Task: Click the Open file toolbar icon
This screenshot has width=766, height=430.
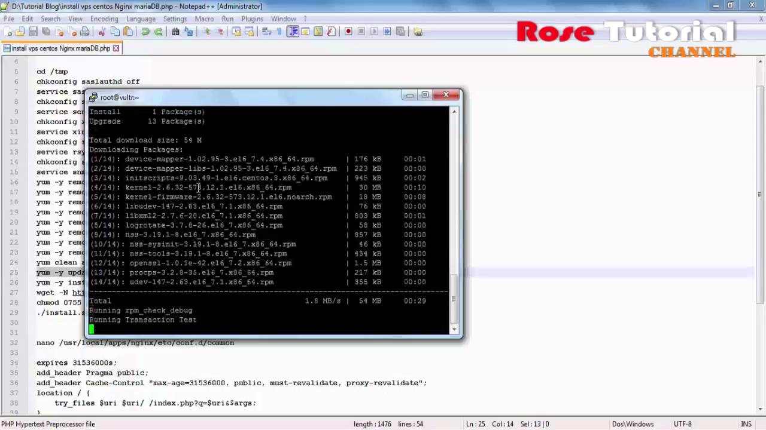Action: (x=20, y=32)
